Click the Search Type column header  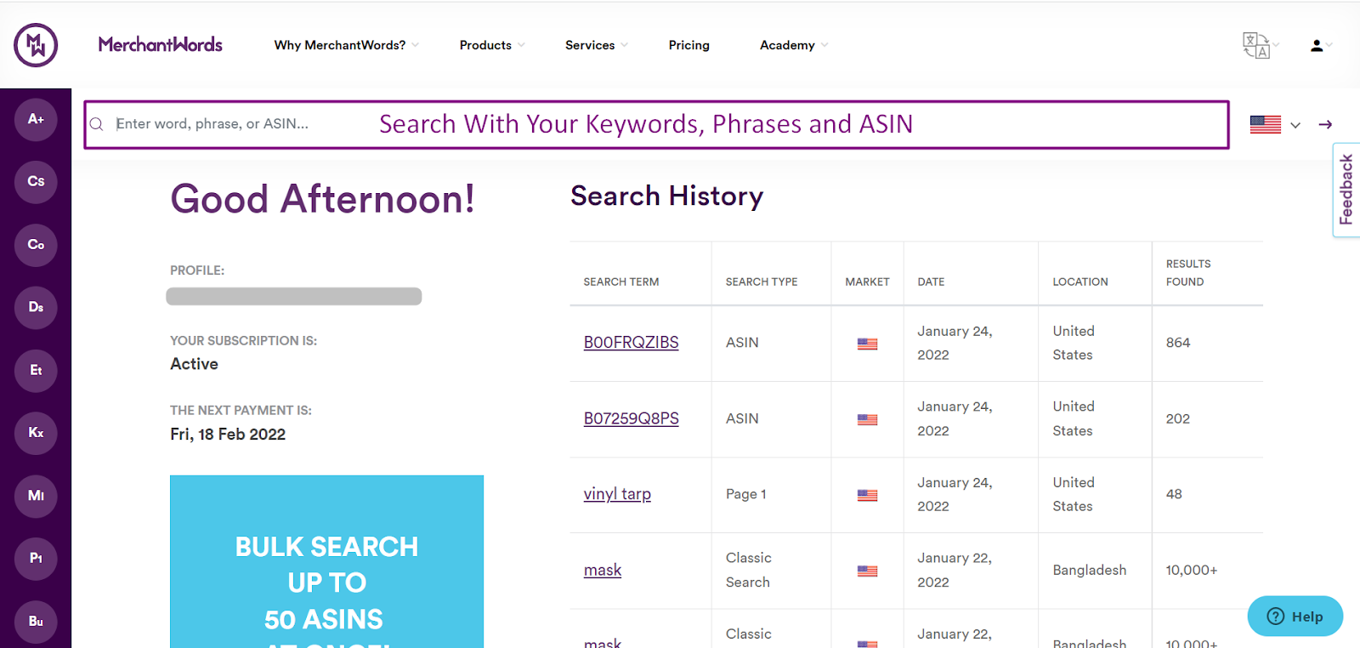(762, 281)
